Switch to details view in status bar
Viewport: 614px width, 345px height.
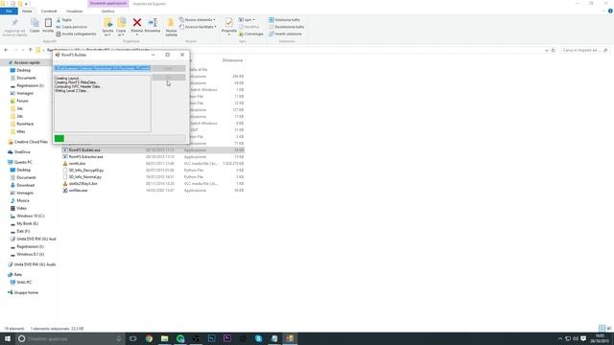click(x=602, y=328)
